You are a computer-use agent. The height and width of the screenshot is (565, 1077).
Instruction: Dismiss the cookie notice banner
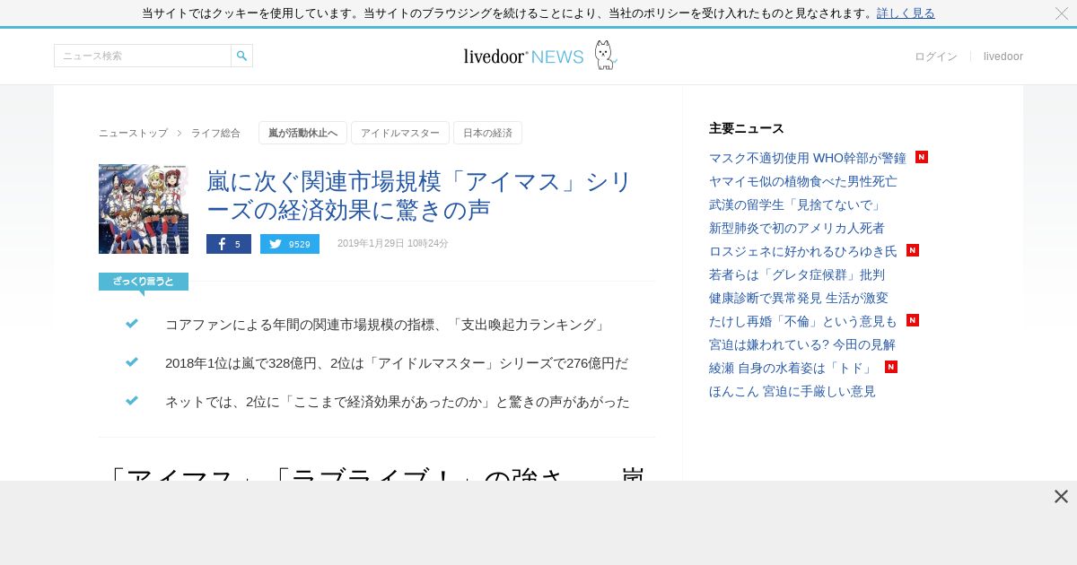pyautogui.click(x=1061, y=13)
